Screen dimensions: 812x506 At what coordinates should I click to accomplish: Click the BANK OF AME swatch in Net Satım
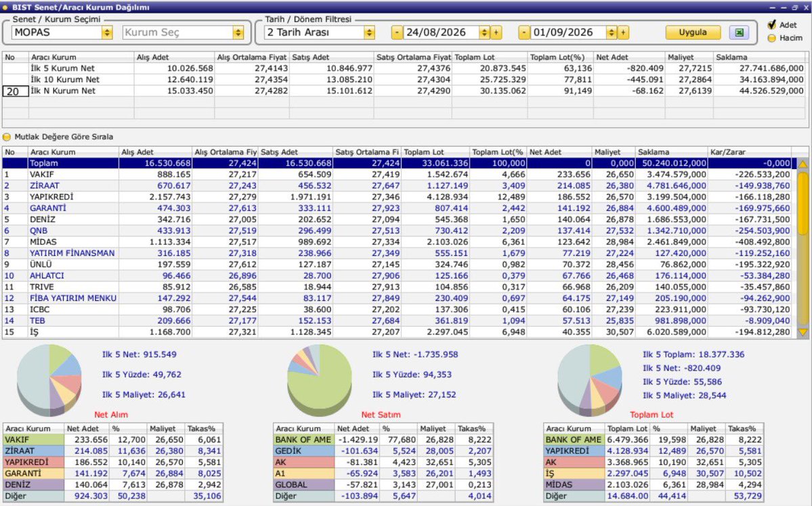304,440
